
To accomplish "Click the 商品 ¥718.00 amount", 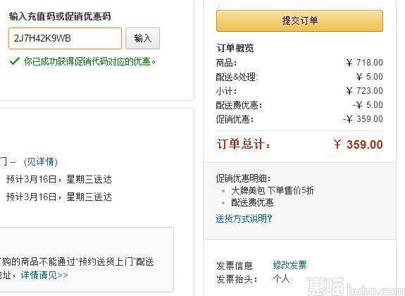I will [364, 63].
